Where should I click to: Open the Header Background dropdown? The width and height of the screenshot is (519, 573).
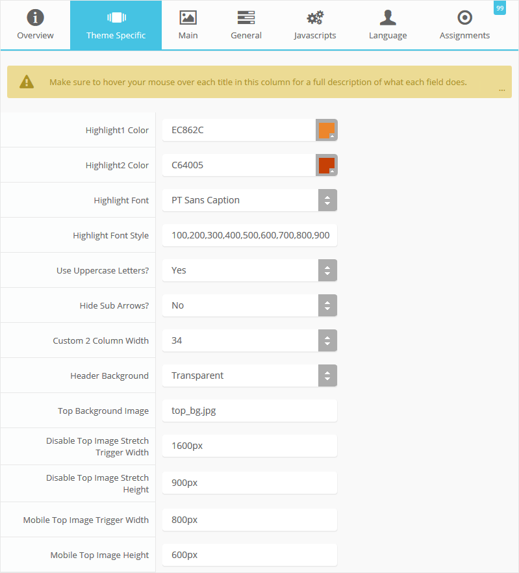click(x=327, y=376)
